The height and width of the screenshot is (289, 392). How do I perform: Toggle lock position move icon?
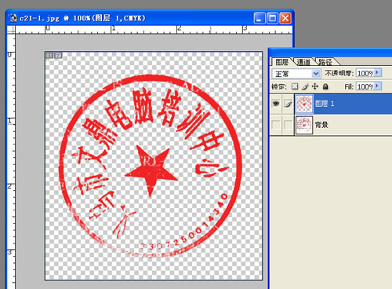(315, 86)
